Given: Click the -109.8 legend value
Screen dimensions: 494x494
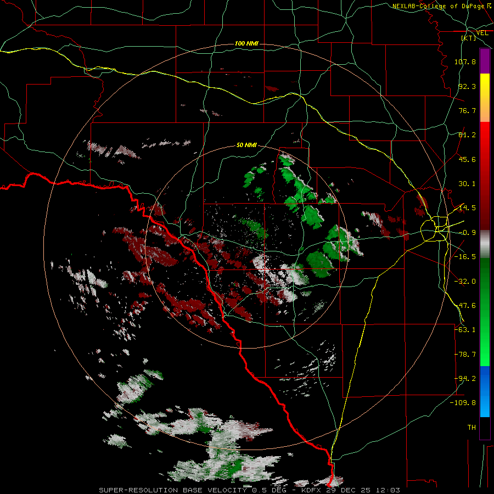Looking at the screenshot, I should 463,403.
